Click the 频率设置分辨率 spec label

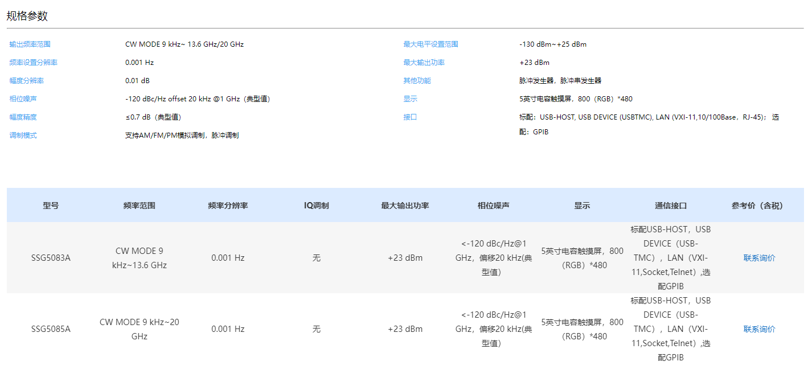coord(34,63)
